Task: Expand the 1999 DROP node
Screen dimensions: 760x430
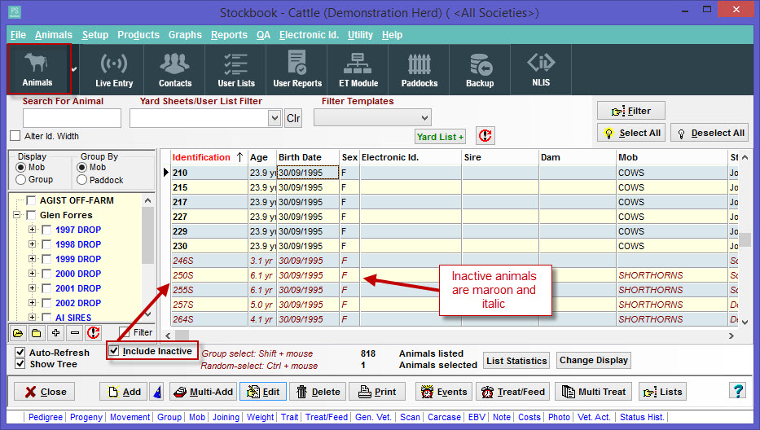Action: coord(32,259)
